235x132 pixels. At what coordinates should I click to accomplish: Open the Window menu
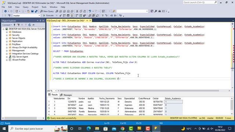pos(54,7)
